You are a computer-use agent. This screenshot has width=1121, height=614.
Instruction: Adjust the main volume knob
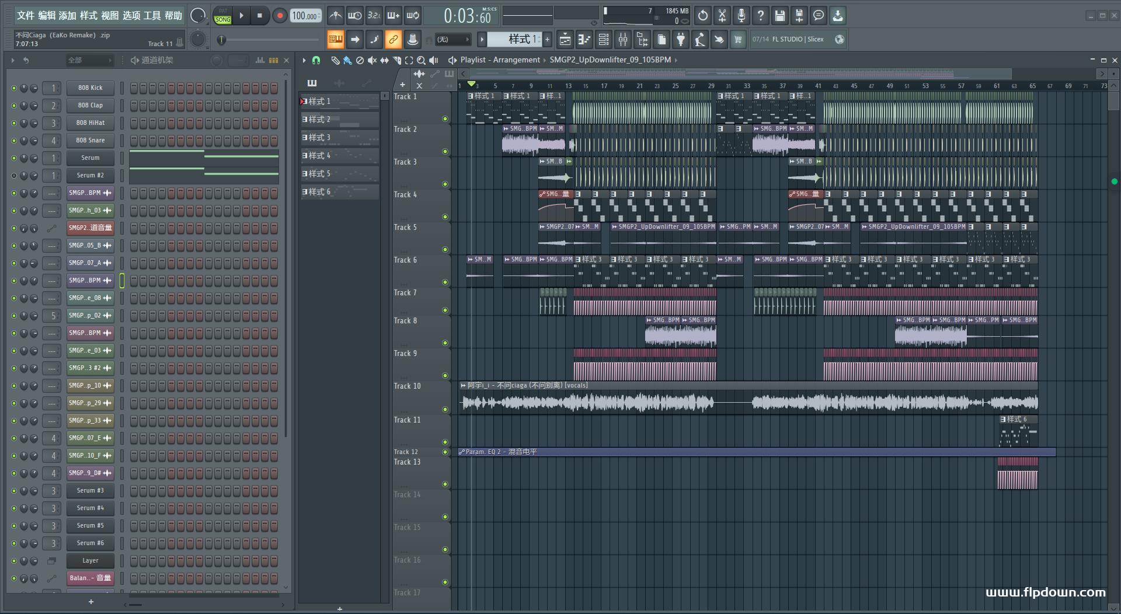pyautogui.click(x=199, y=16)
